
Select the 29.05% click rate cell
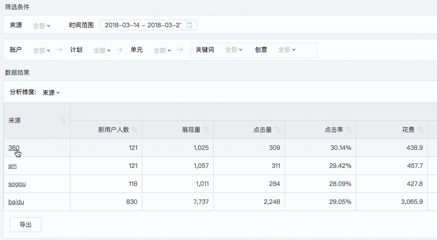[x=321, y=202]
